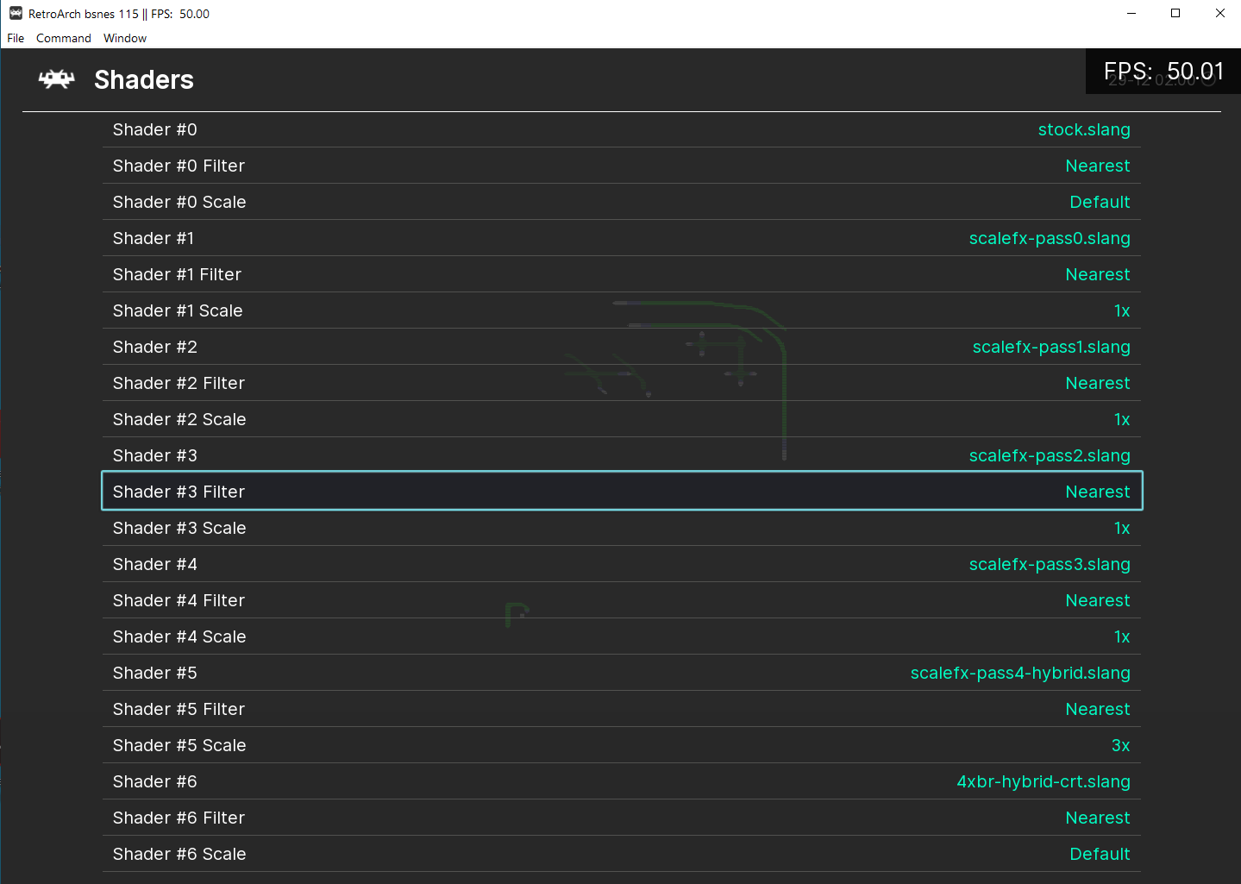Change Shader #5 Filter Nearest value
The image size is (1241, 884).
point(1097,709)
